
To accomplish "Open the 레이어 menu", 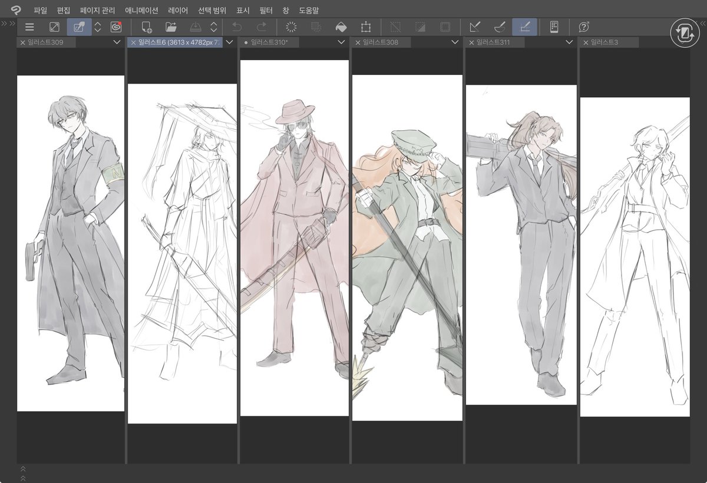I will (178, 10).
